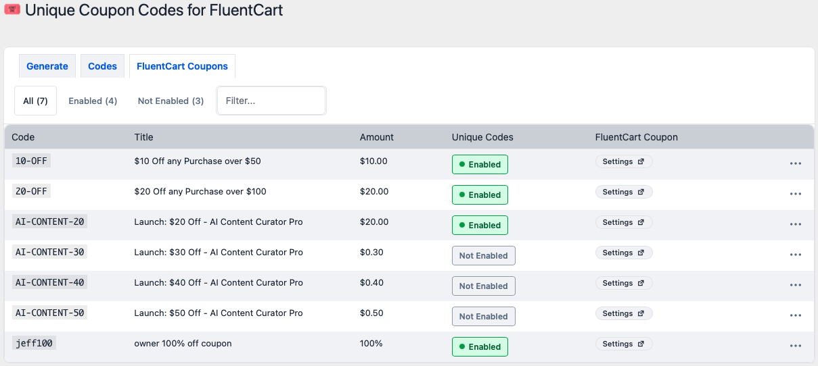
Task: Click the ticket icon beside page title
Action: pos(12,10)
